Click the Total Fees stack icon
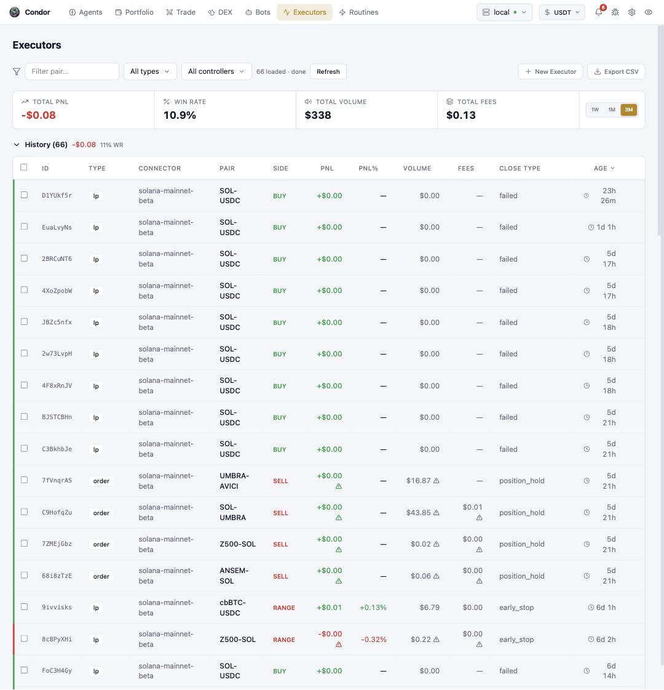Image resolution: width=664 pixels, height=690 pixels. [x=449, y=102]
